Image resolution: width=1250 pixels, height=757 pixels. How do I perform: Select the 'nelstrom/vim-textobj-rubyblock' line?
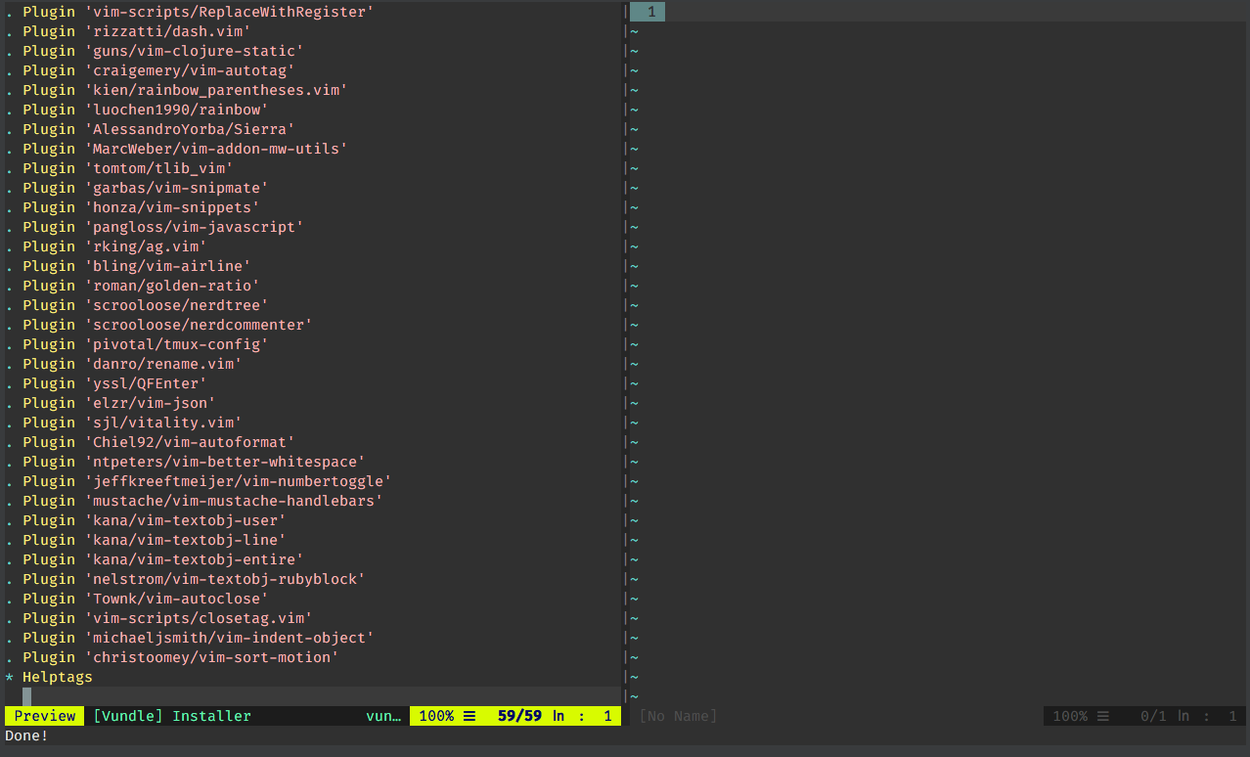click(185, 579)
